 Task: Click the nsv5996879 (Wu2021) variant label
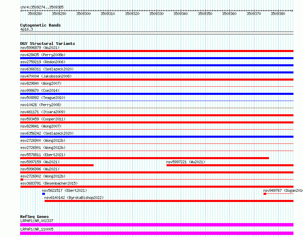40,48
